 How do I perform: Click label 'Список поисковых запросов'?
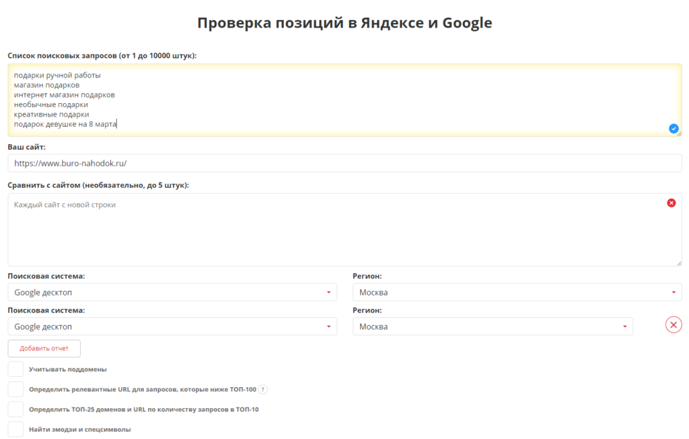coord(62,55)
